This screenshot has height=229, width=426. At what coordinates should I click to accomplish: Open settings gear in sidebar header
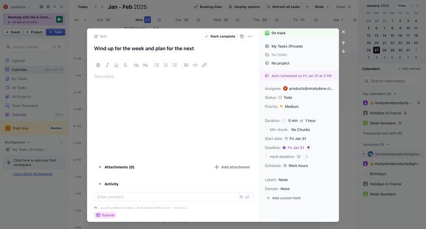click(x=48, y=7)
